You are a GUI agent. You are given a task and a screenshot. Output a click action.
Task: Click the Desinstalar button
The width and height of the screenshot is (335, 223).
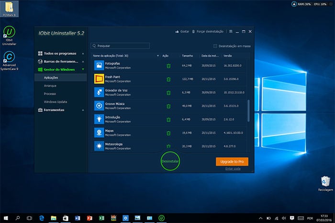[170, 161]
